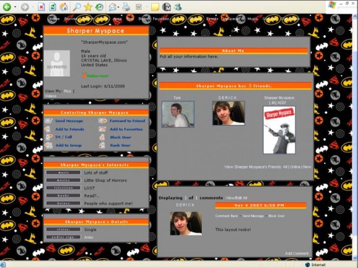Open Favorites with the yellow star icon
Image resolution: width=358 pixels, height=268 pixels.
88,7
